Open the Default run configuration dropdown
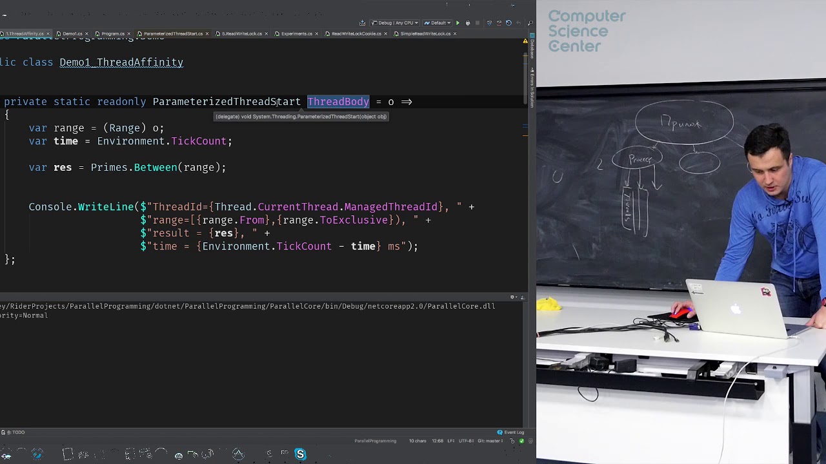826x464 pixels. (x=437, y=23)
